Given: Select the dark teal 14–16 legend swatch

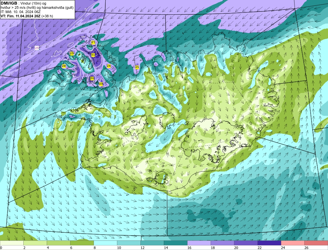Looking at the screenshot, I should pos(176,243).
